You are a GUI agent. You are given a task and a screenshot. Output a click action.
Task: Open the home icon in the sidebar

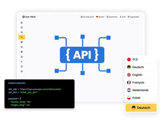pyautogui.click(x=22, y=22)
